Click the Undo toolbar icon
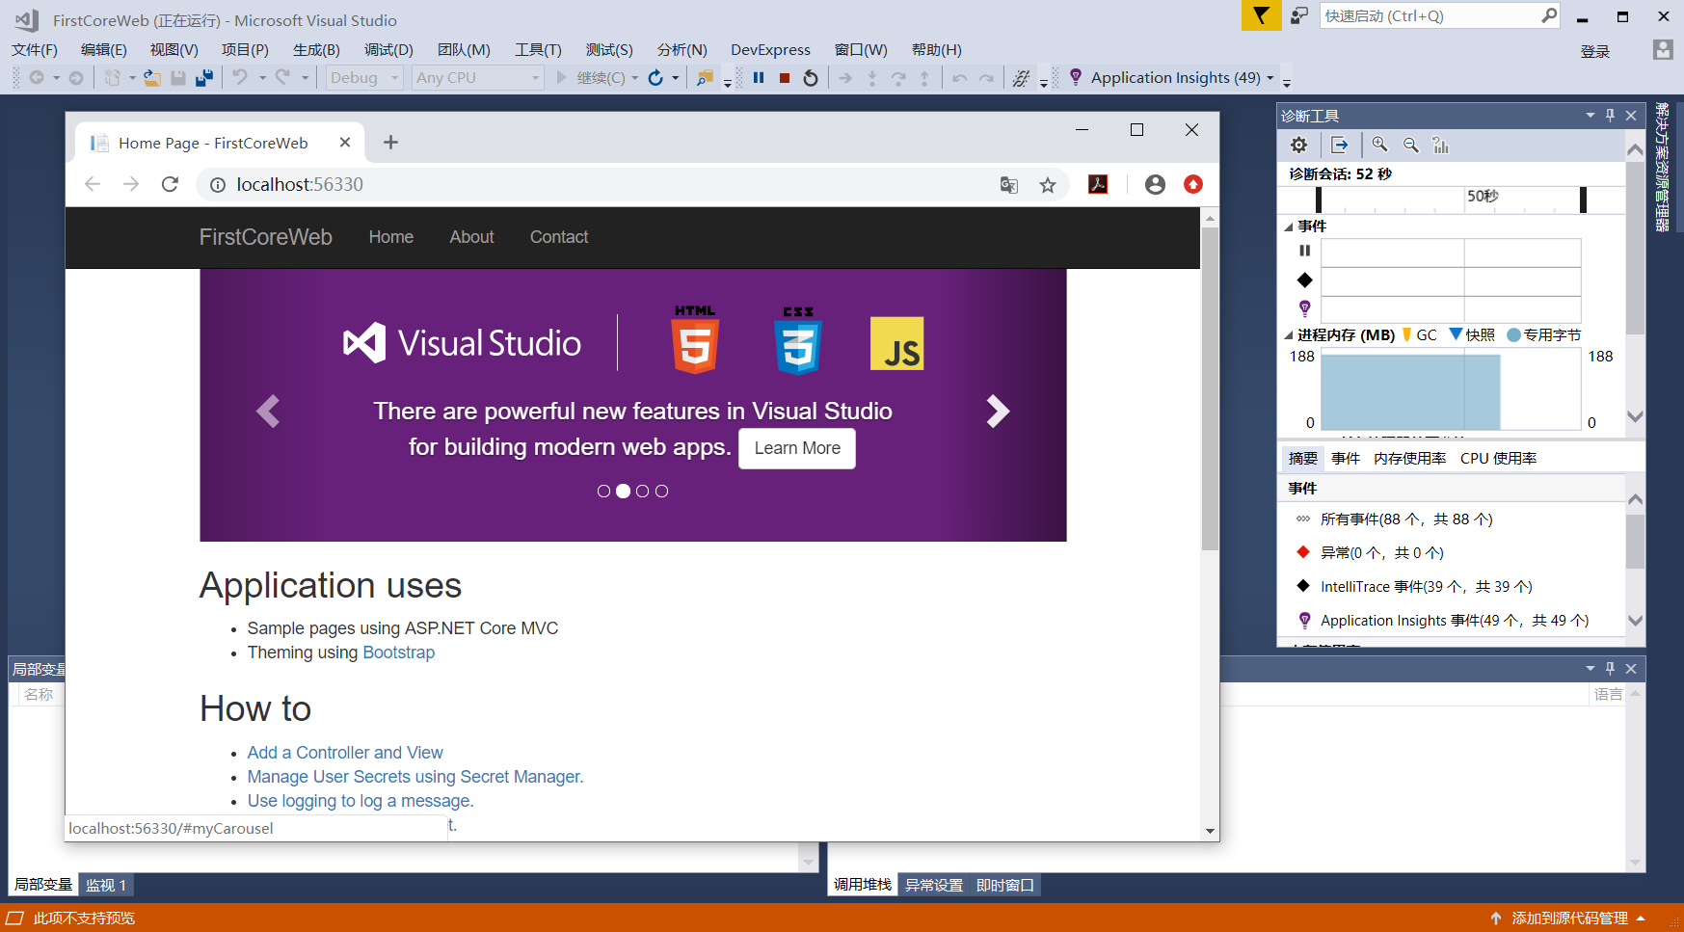This screenshot has width=1684, height=932. coord(240,77)
